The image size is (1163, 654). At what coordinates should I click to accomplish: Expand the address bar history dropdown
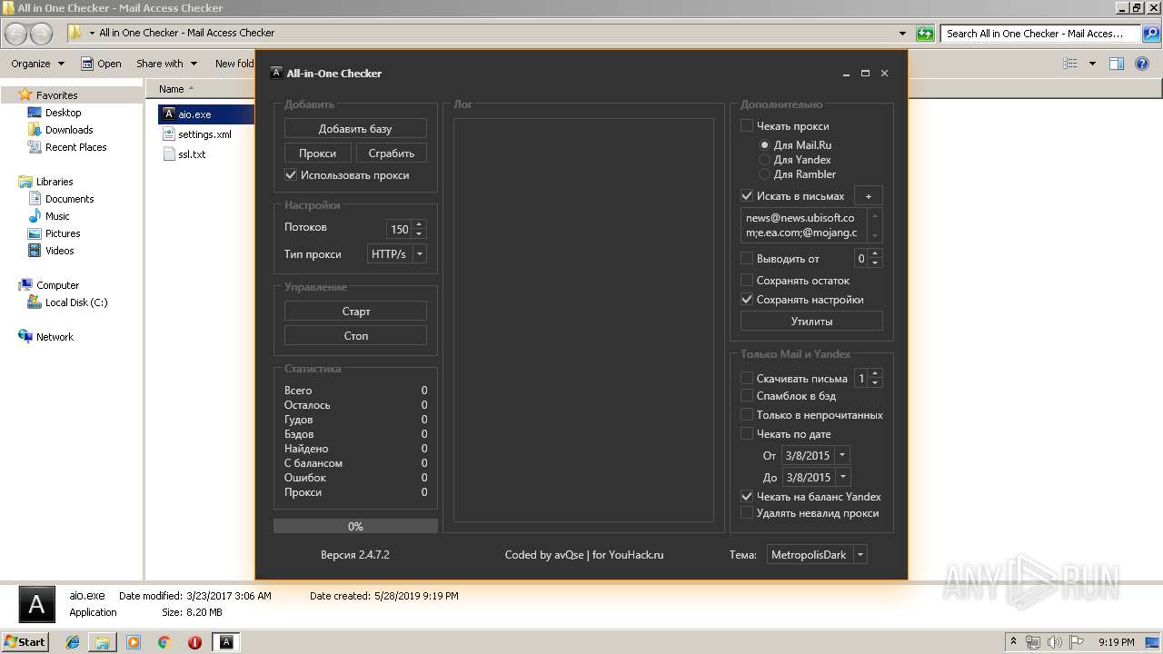[x=902, y=34]
